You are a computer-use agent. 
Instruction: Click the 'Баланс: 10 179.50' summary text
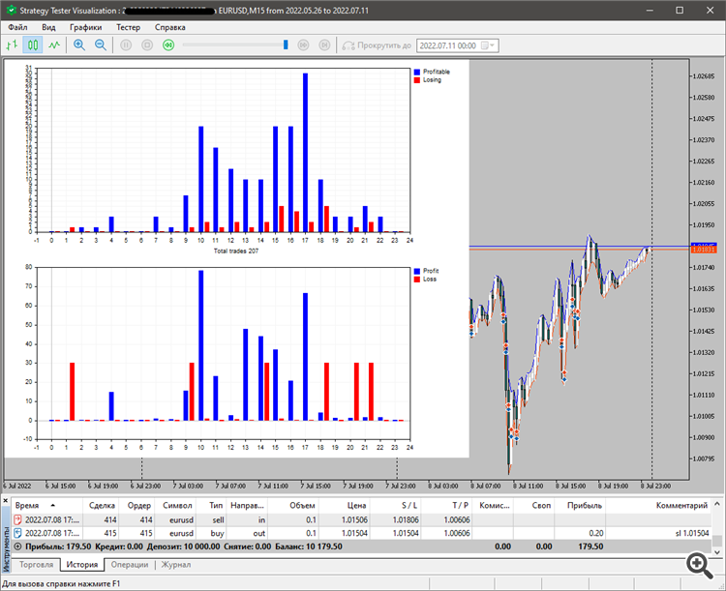(x=309, y=547)
